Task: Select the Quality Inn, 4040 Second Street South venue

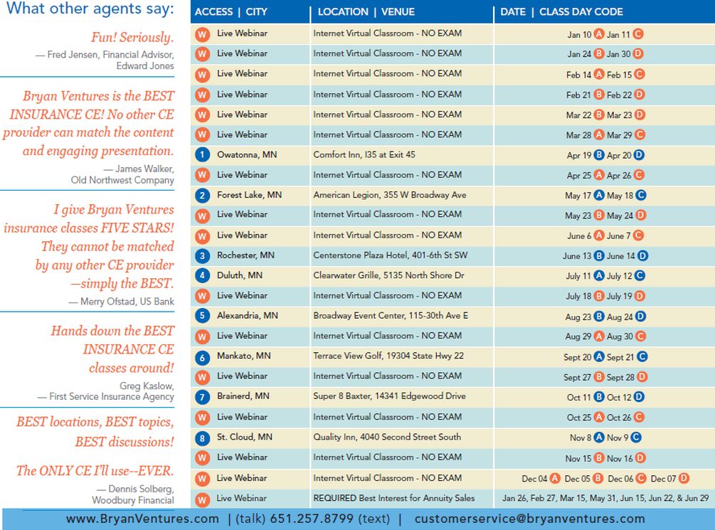Action: click(x=387, y=437)
